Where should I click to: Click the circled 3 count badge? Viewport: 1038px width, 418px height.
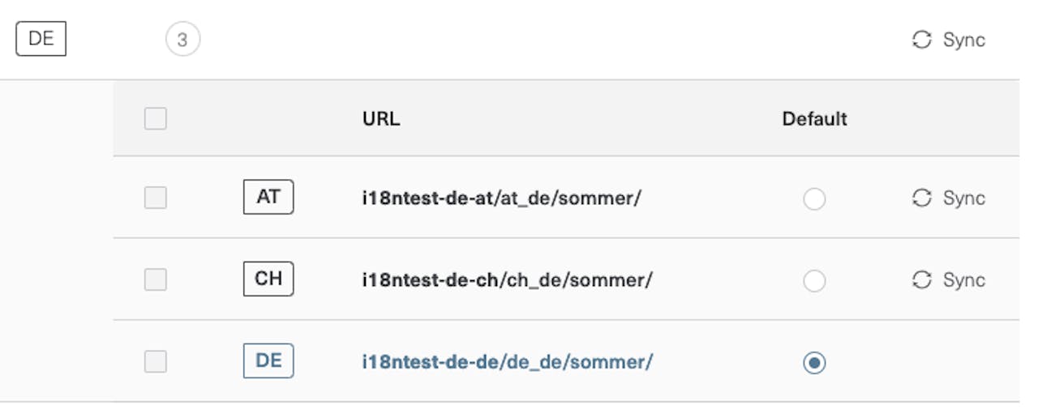pos(182,40)
